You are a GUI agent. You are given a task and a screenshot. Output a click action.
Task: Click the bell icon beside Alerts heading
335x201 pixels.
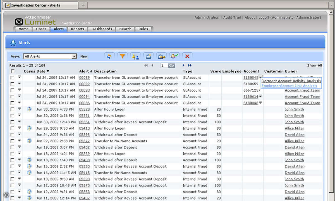pos(13,43)
